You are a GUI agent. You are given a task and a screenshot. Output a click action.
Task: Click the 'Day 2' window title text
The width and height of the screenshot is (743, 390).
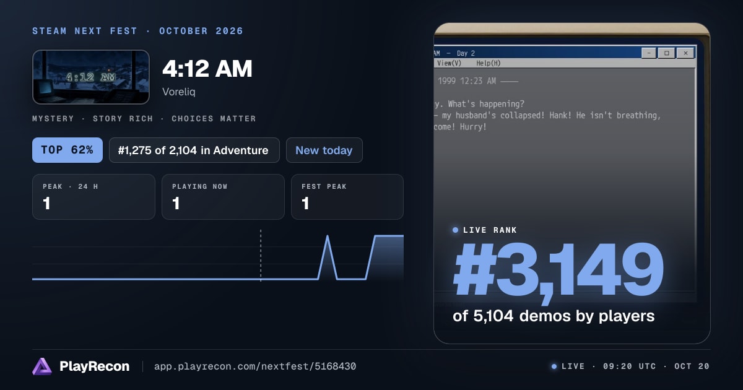tap(466, 53)
